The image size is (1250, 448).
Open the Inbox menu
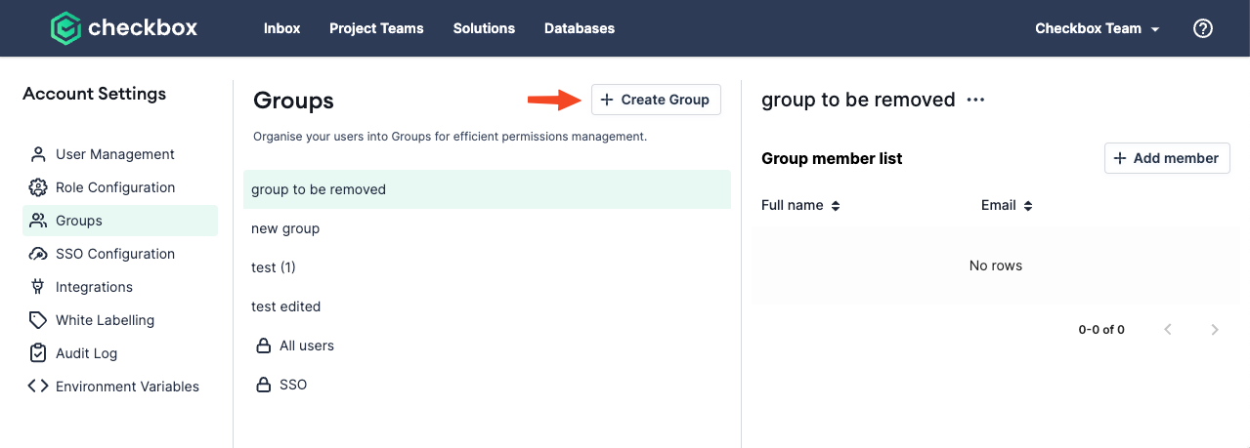pyautogui.click(x=281, y=28)
